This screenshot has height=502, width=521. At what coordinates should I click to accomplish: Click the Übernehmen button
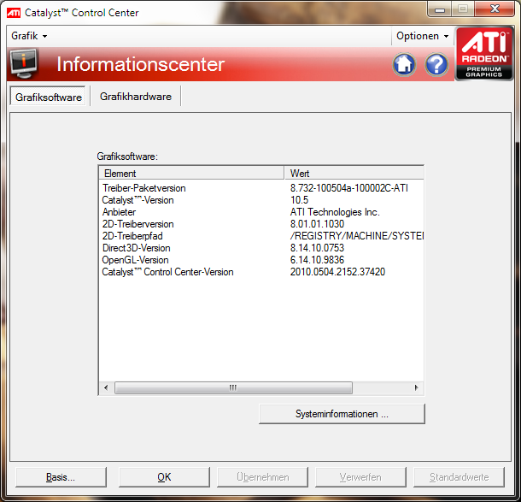point(262,477)
